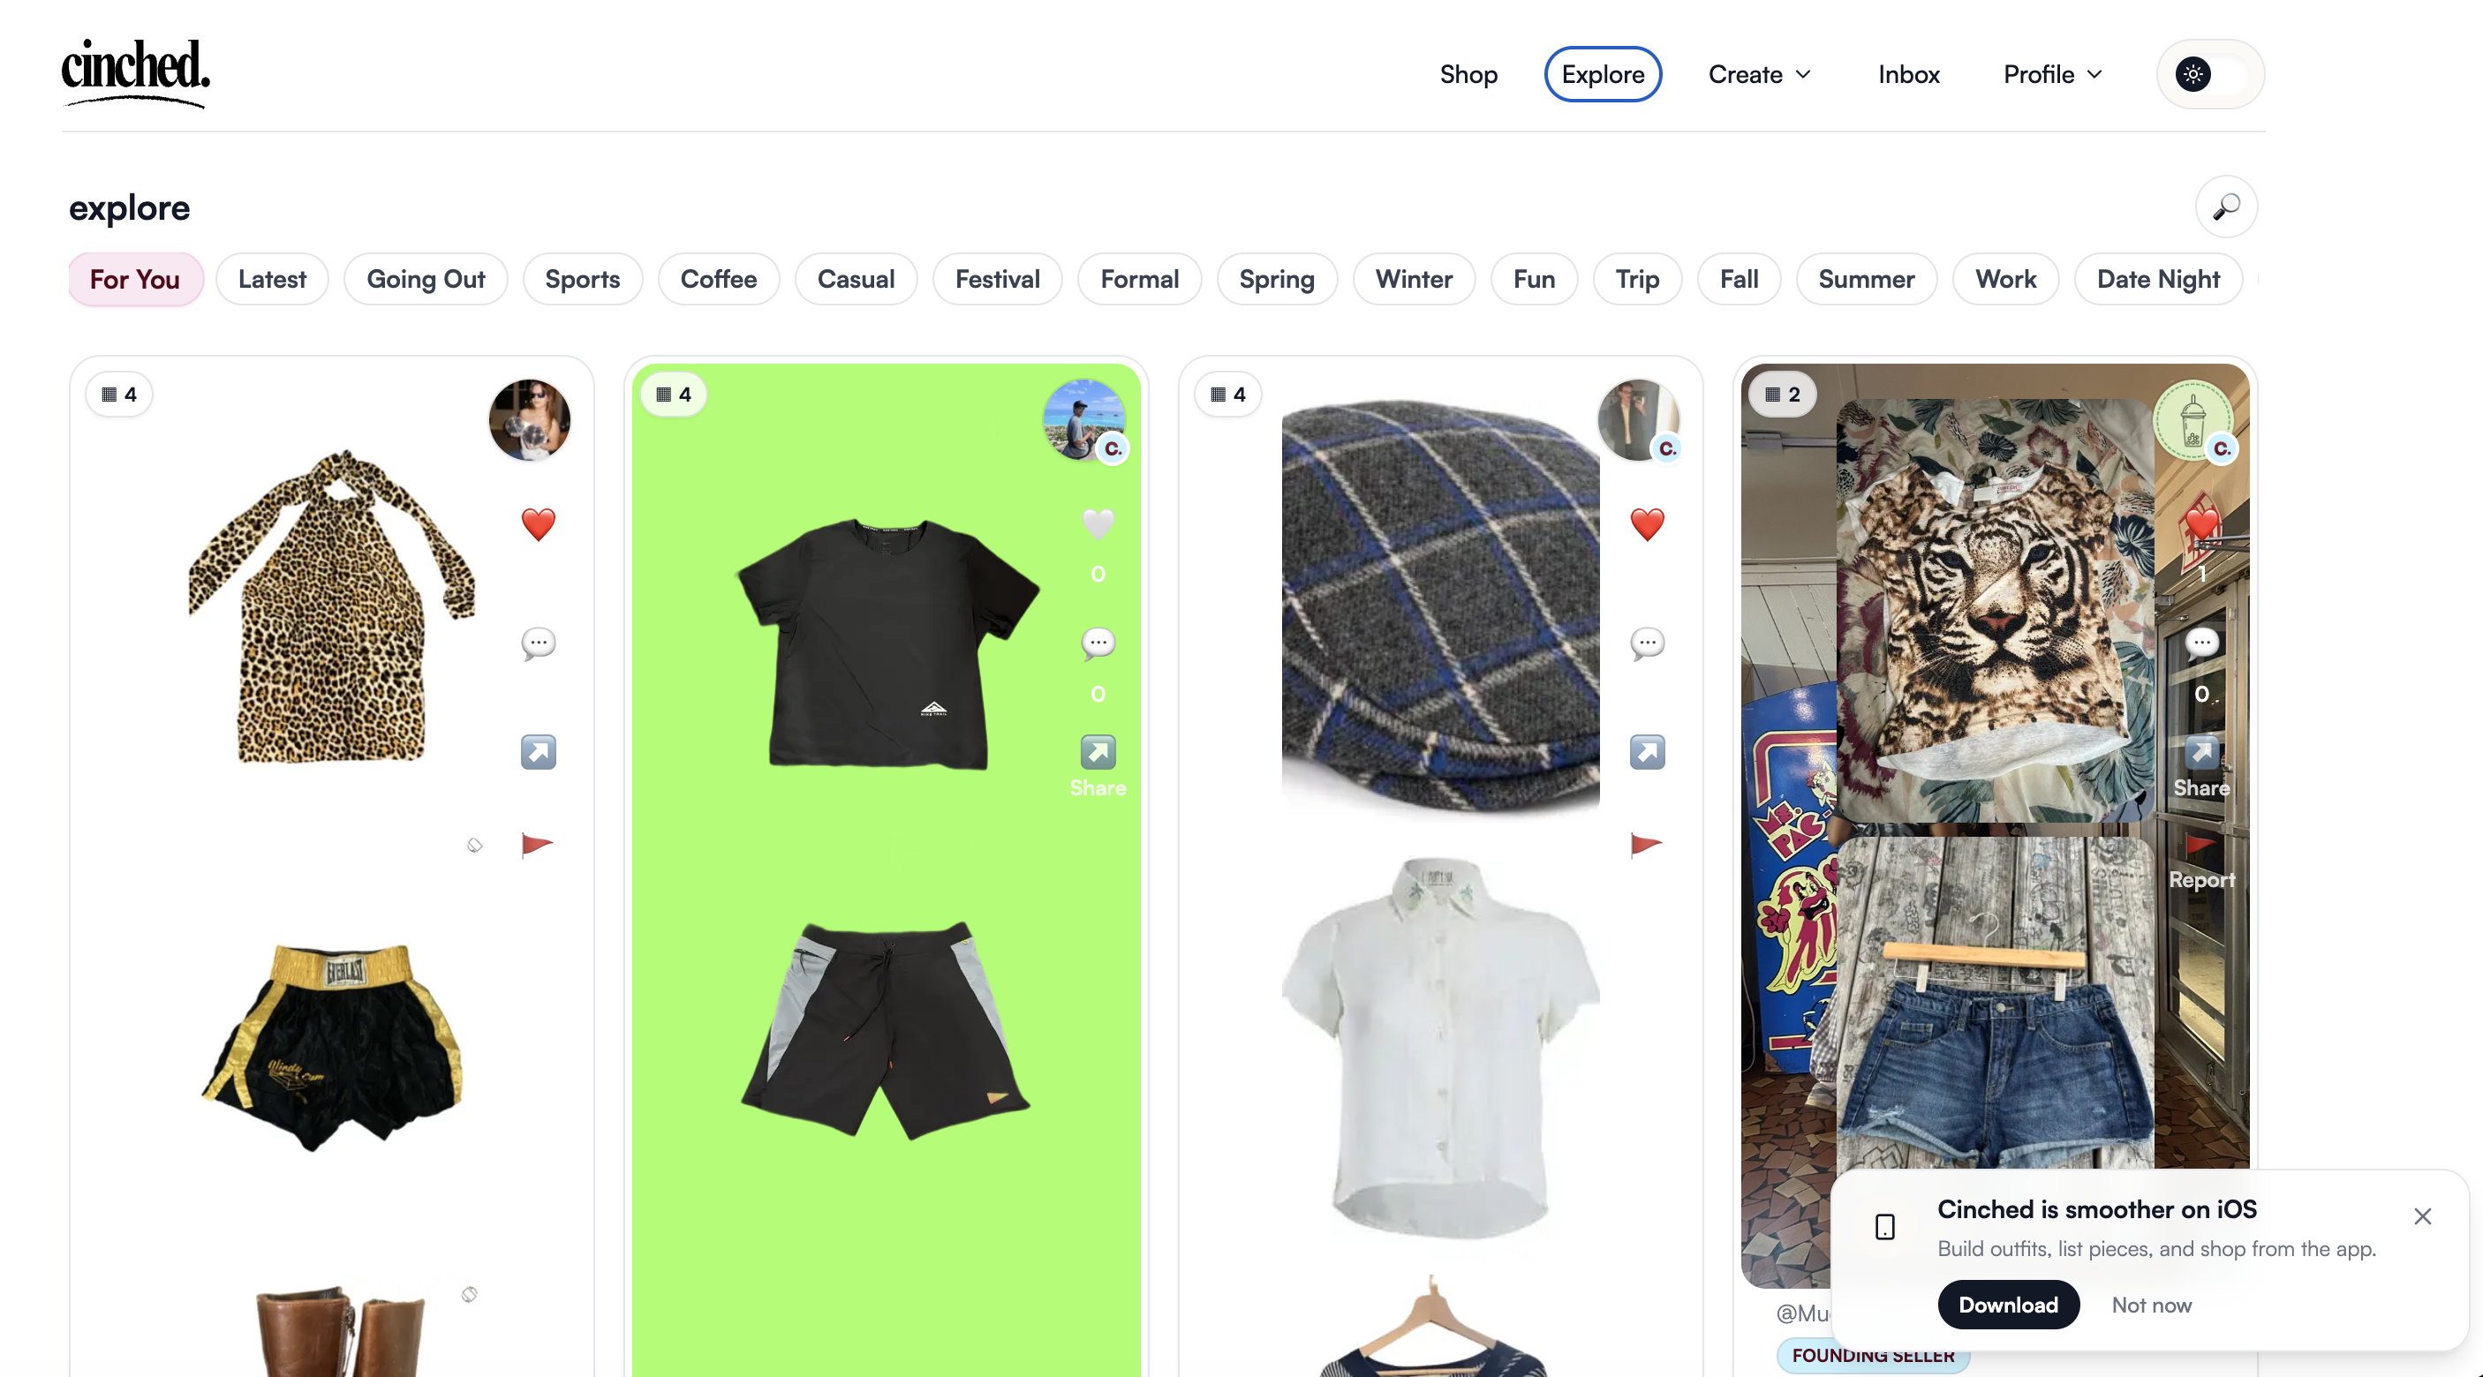Share the green background outfit
This screenshot has width=2483, height=1377.
tap(1098, 766)
